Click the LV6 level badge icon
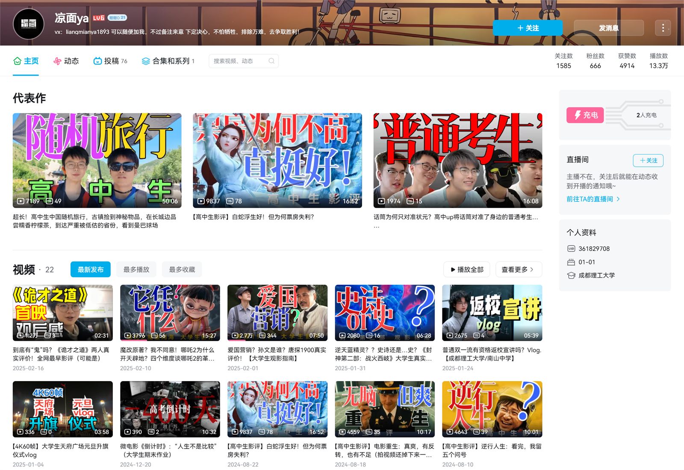 click(x=99, y=18)
